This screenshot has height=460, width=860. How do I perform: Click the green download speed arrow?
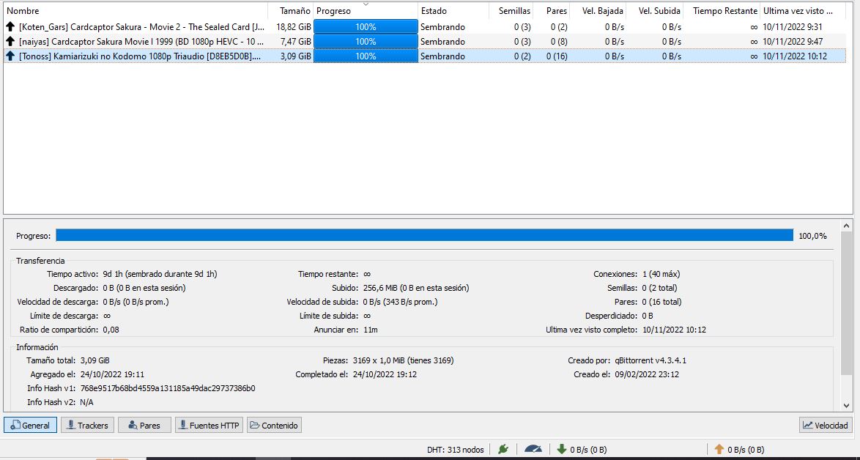click(x=562, y=450)
